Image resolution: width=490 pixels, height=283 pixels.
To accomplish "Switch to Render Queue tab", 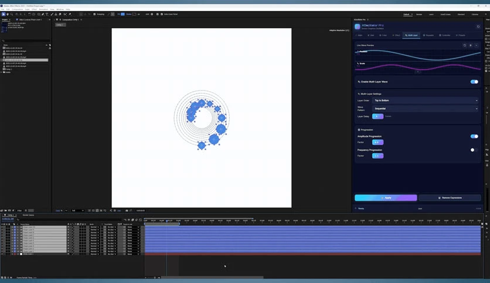I will [29, 215].
